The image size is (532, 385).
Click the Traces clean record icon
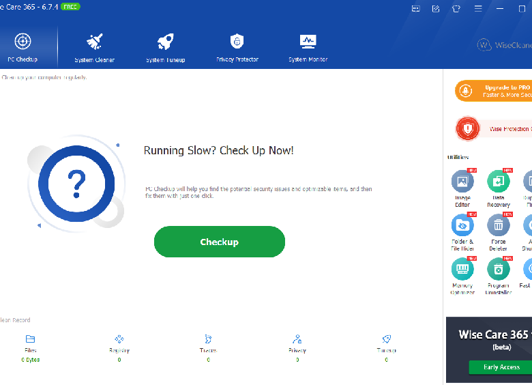click(x=208, y=339)
